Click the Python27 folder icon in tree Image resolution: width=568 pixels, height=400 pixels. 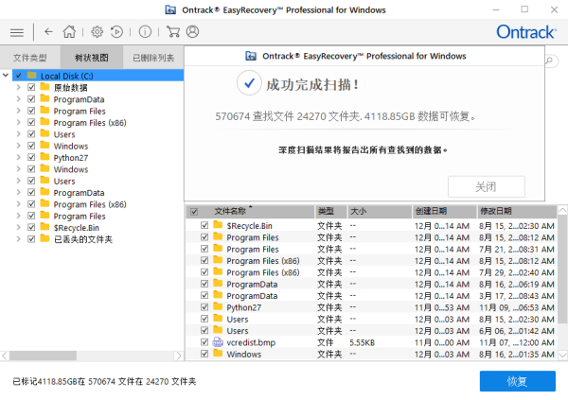44,157
